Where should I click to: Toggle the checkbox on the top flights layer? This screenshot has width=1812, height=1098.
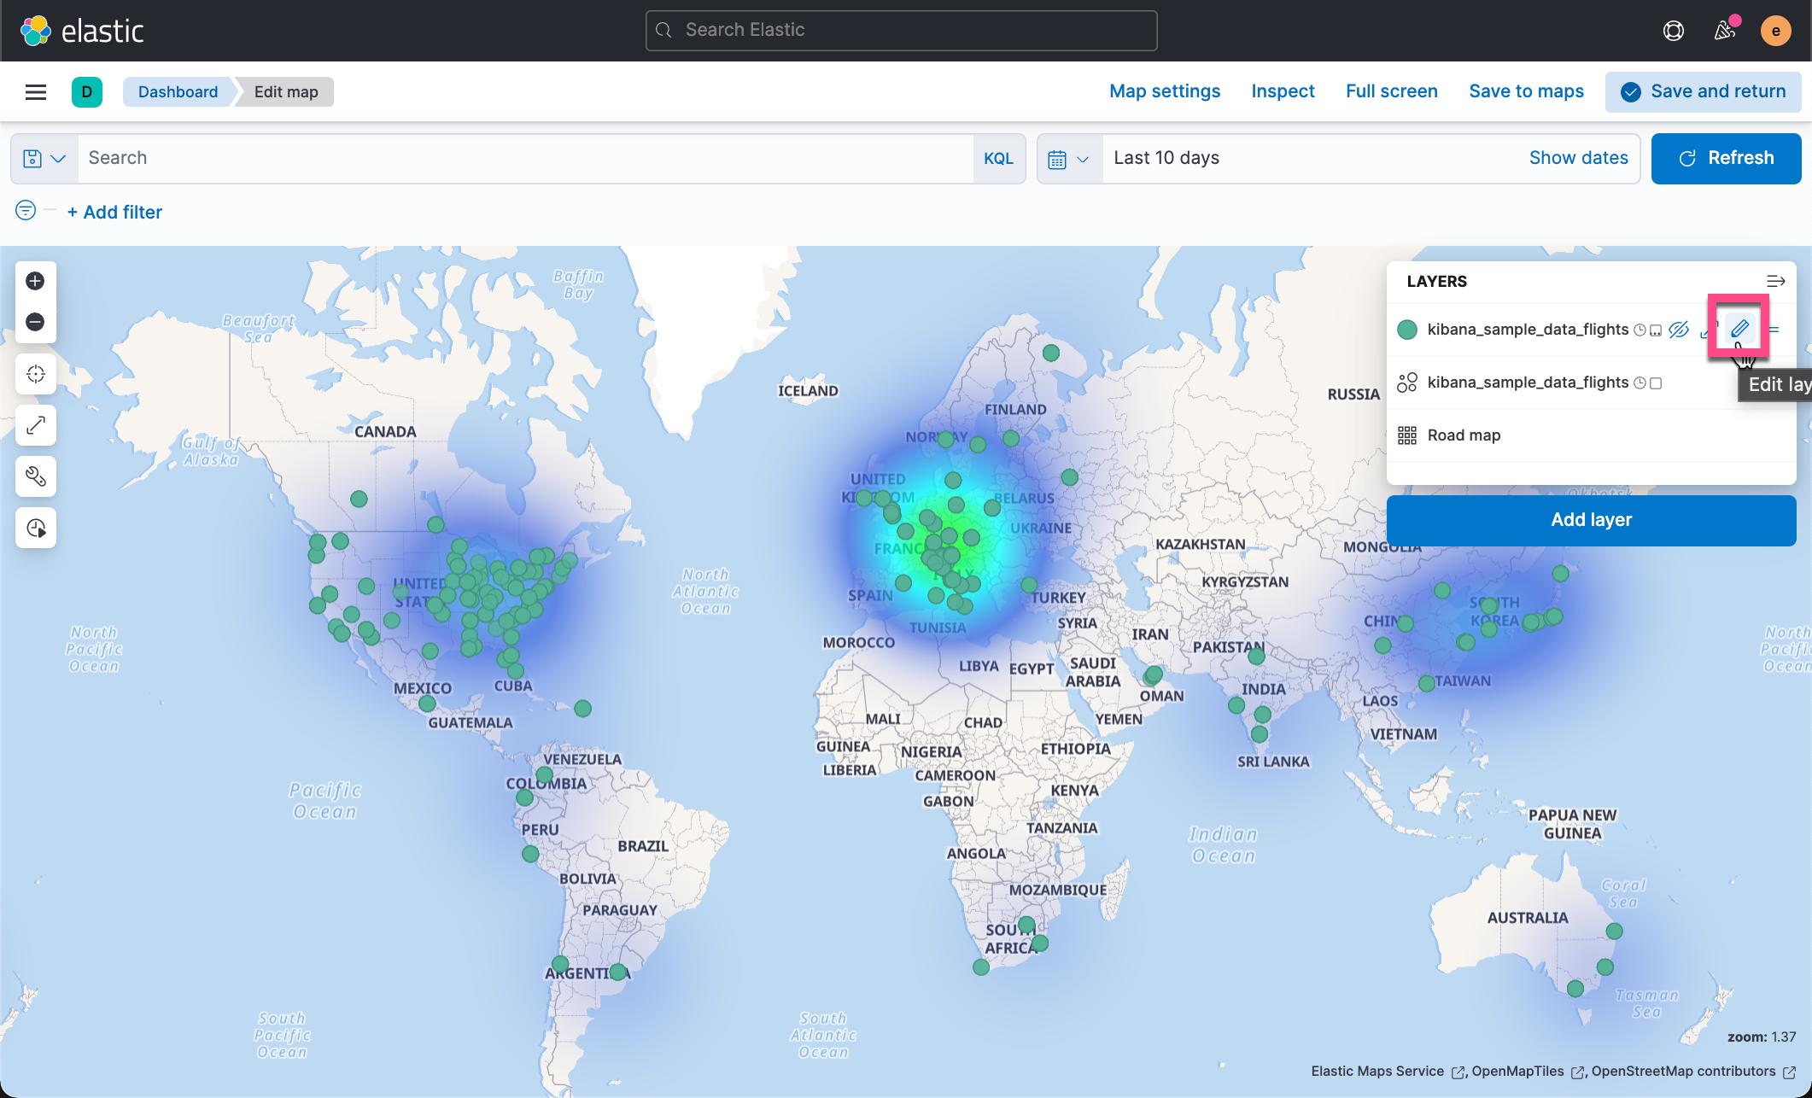click(x=1655, y=330)
